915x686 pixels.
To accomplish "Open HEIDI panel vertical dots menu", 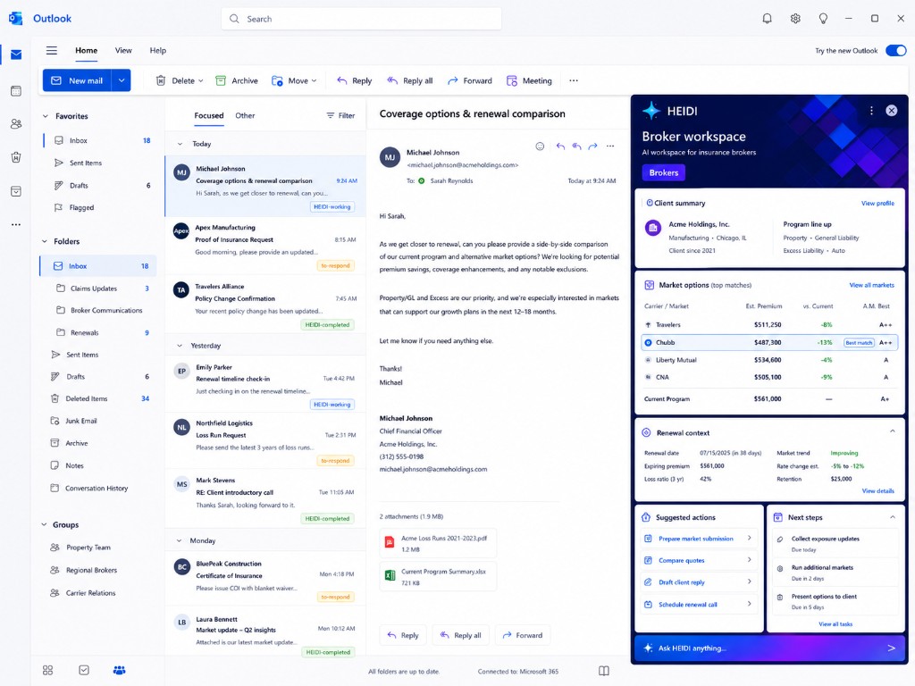I will click(871, 111).
